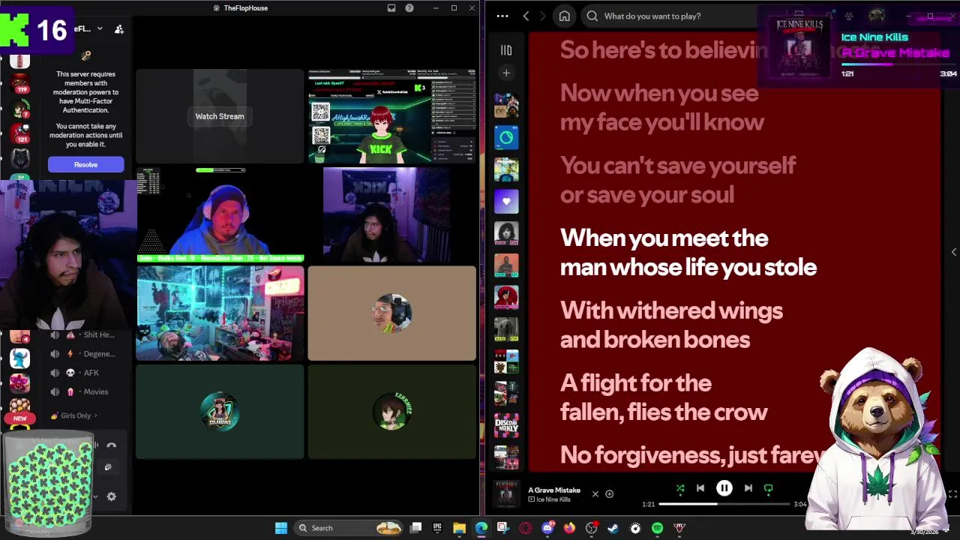Toggle repeat in Spotify player

pos(768,488)
